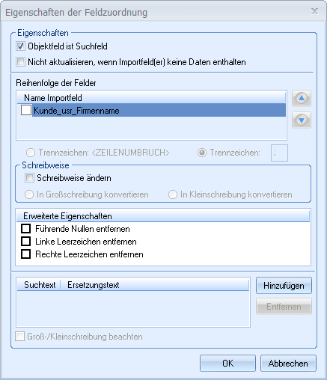Click the Suchtext column header

click(39, 285)
